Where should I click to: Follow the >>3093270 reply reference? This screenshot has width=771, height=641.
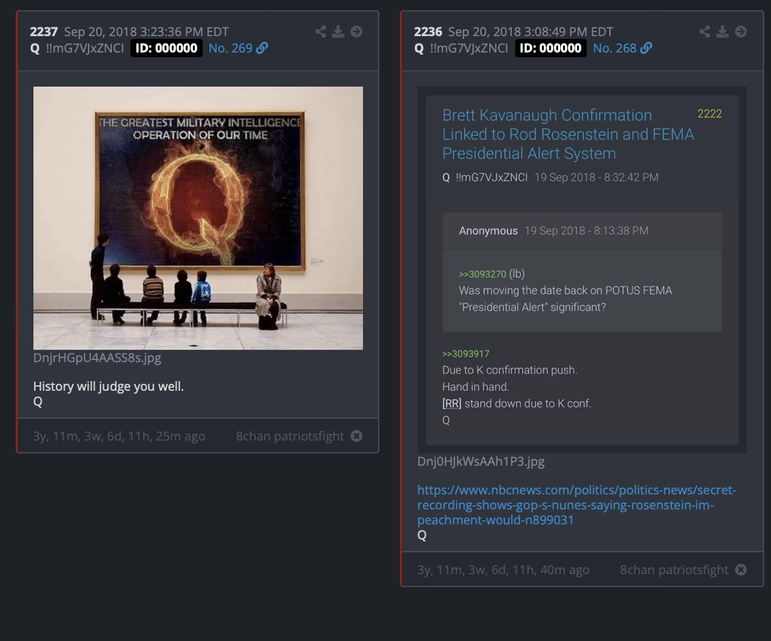tap(482, 274)
